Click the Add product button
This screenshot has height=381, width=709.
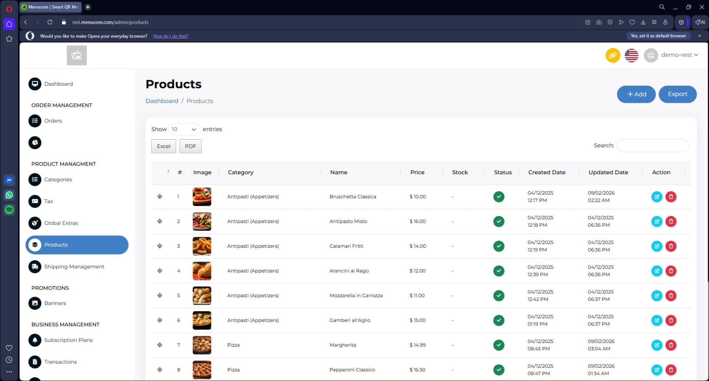636,94
